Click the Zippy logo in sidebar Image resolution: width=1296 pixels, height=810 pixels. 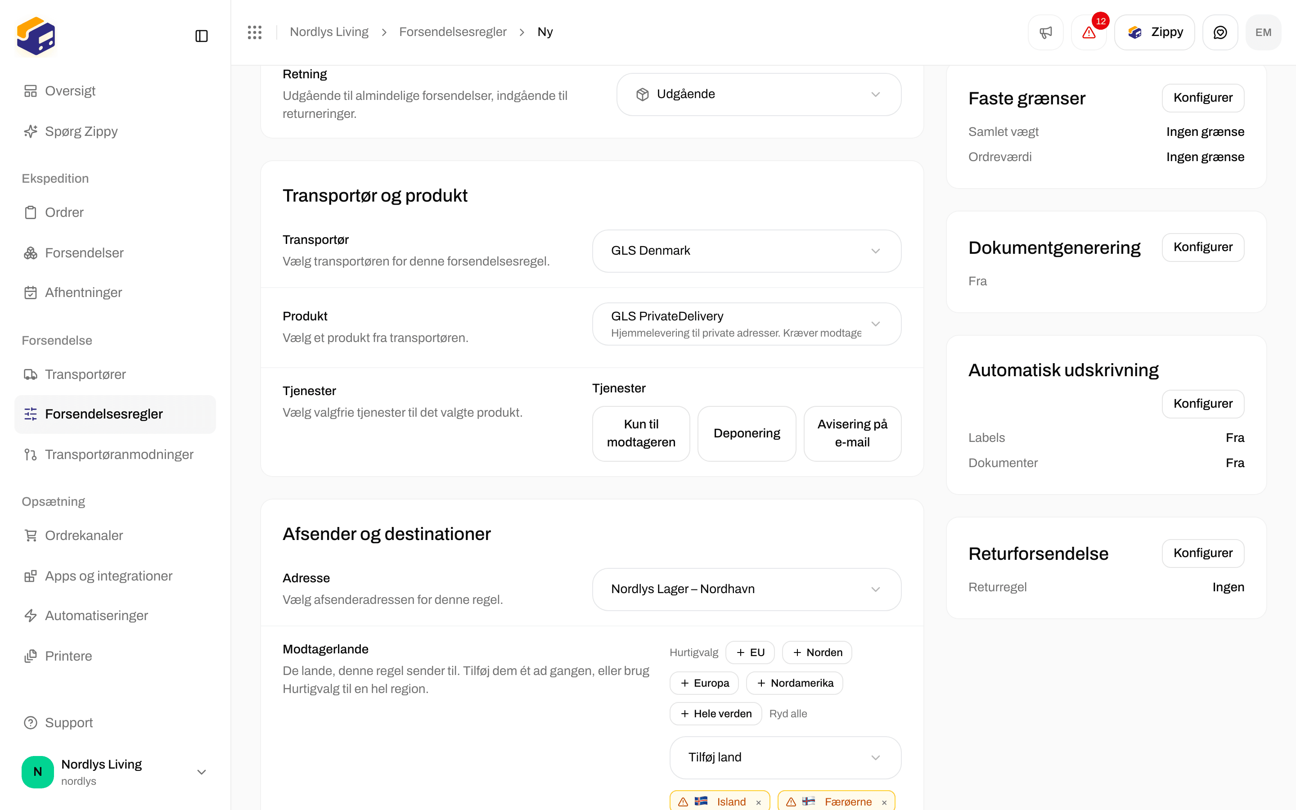click(x=36, y=36)
